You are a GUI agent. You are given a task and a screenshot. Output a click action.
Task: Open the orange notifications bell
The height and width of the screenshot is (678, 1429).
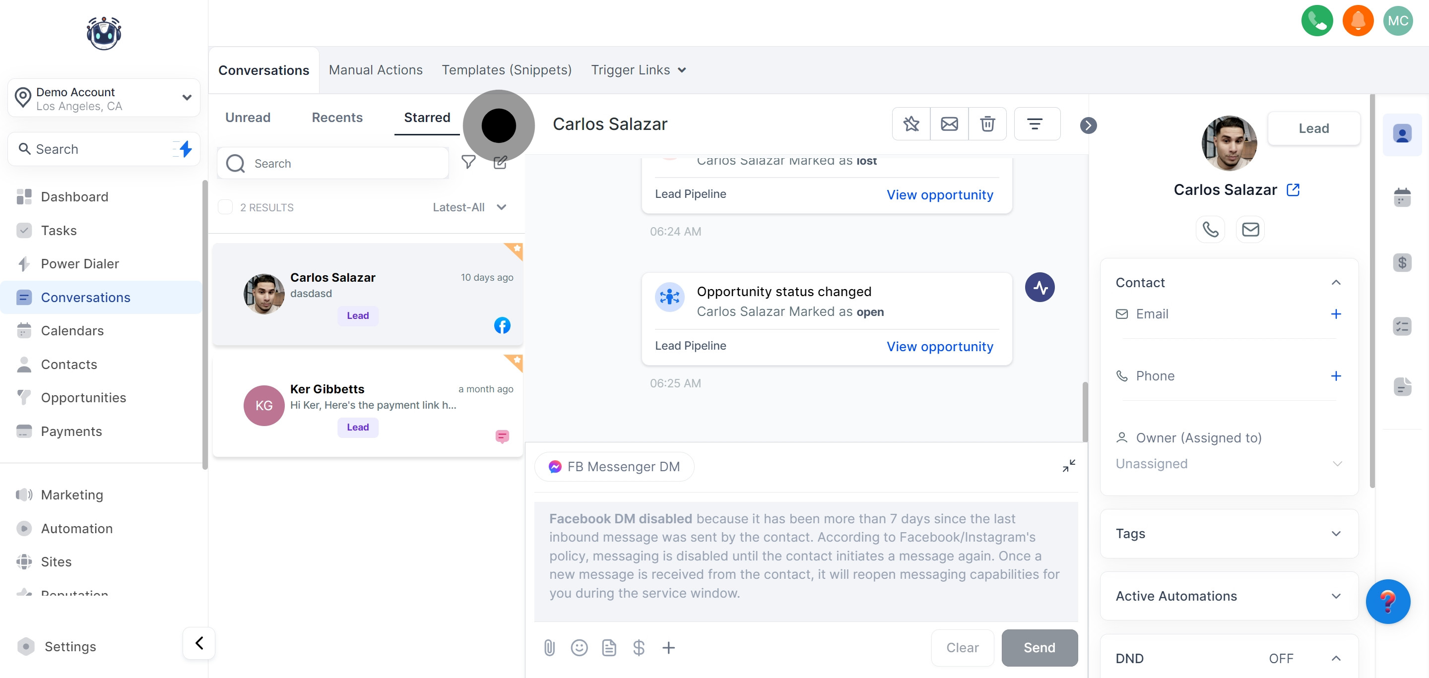pyautogui.click(x=1358, y=20)
